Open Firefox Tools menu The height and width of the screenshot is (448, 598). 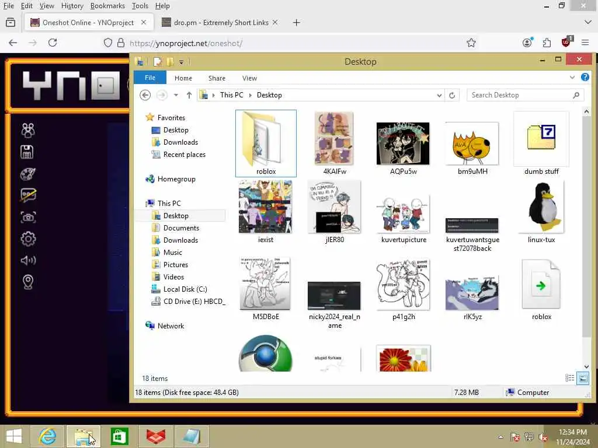point(140,6)
